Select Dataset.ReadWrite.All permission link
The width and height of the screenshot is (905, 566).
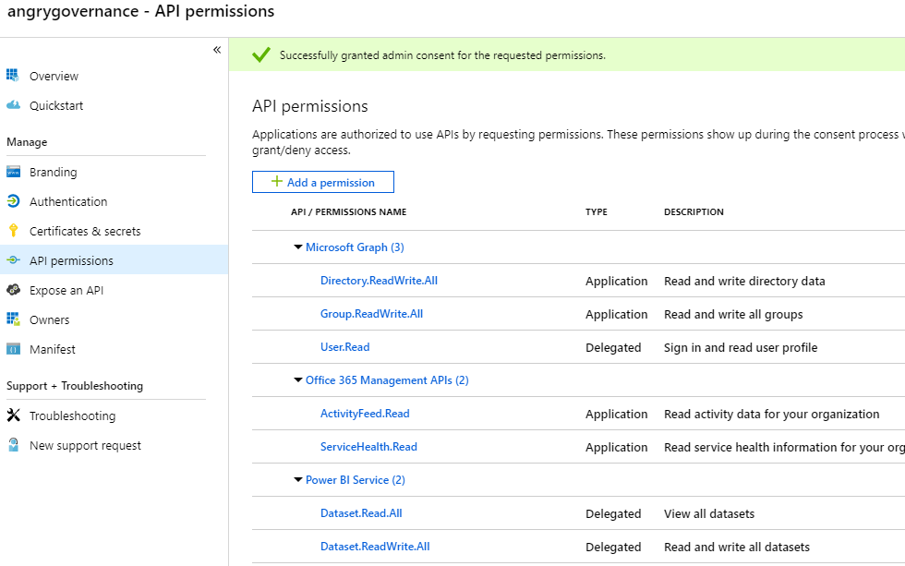[375, 547]
